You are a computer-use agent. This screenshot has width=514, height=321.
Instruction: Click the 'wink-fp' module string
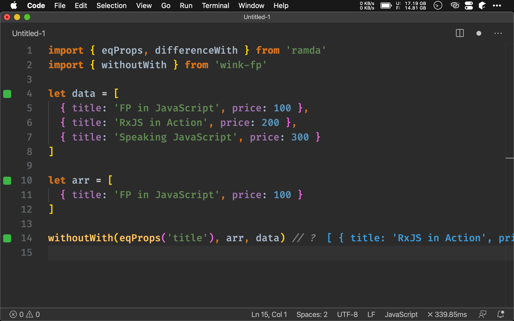pyautogui.click(x=240, y=65)
